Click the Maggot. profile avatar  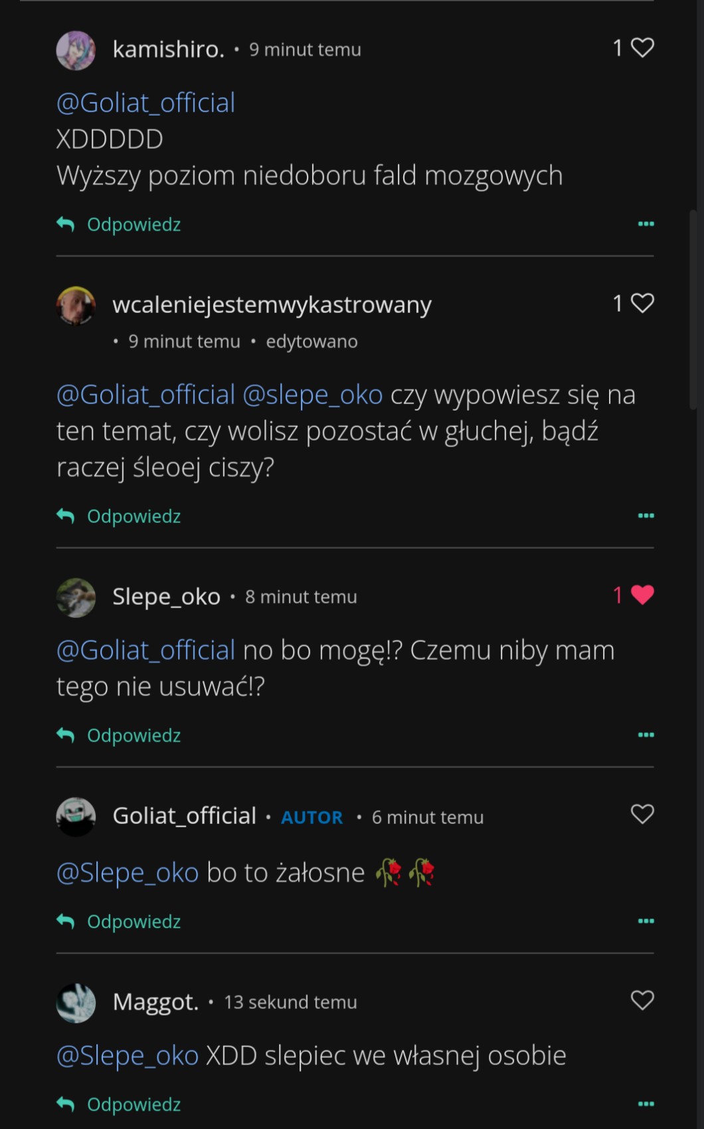pyautogui.click(x=76, y=1003)
